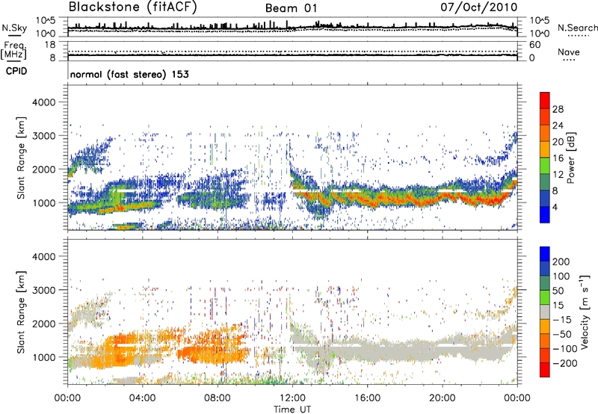This screenshot has width=598, height=414.
Task: Click the "-100" value on Velocity scale
Action: pos(565,349)
